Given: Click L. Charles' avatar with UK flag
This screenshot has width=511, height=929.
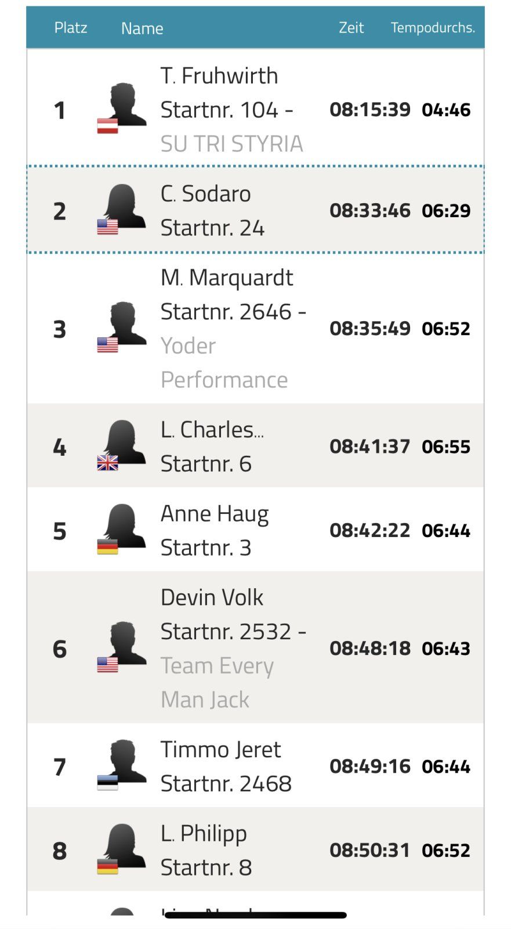Looking at the screenshot, I should [123, 444].
